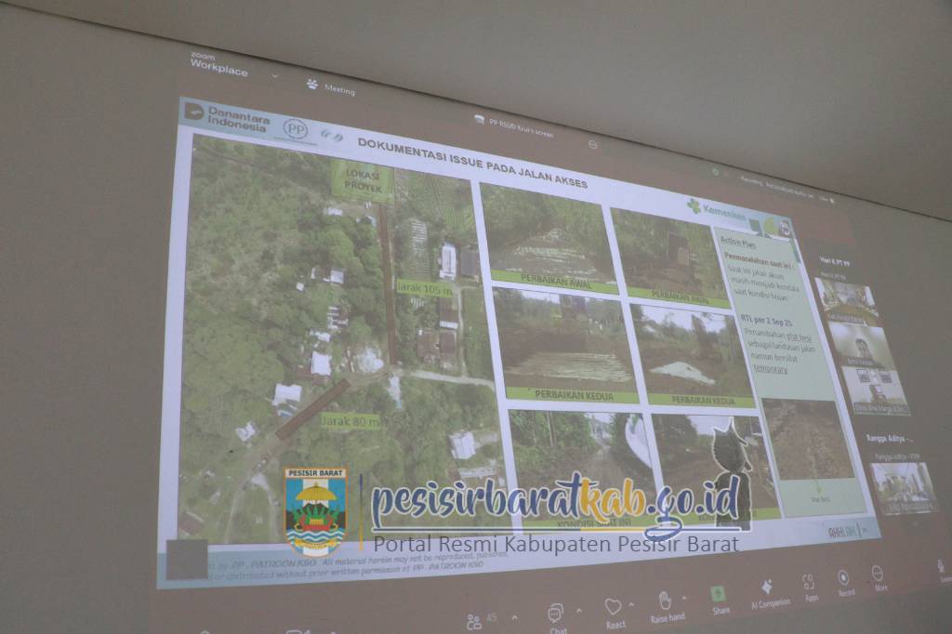Click the green Share screen icon
This screenshot has width=952, height=634.
click(719, 593)
